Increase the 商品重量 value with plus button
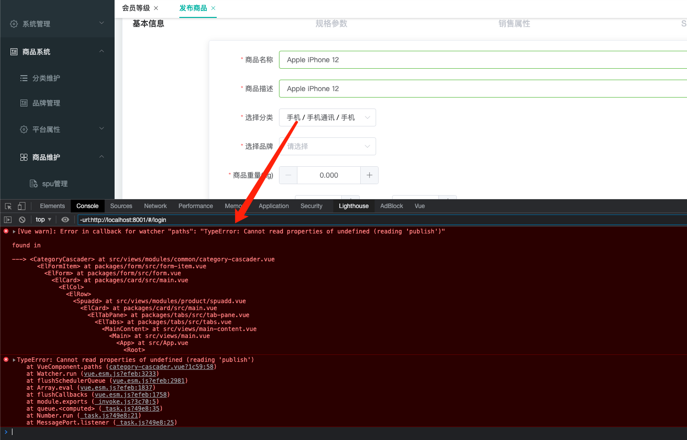687x440 pixels. (369, 175)
